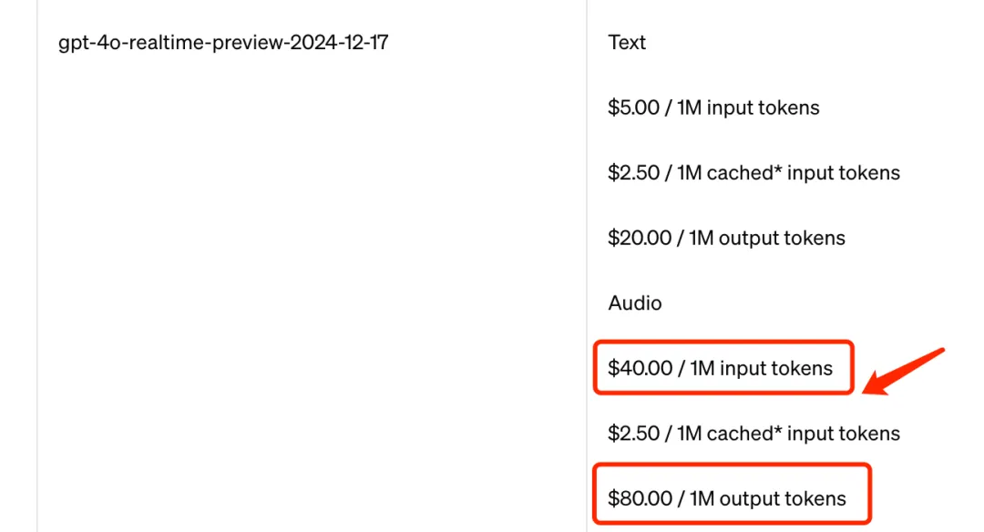The image size is (984, 532).
Task: Click the red arrow annotation
Action: click(x=902, y=372)
